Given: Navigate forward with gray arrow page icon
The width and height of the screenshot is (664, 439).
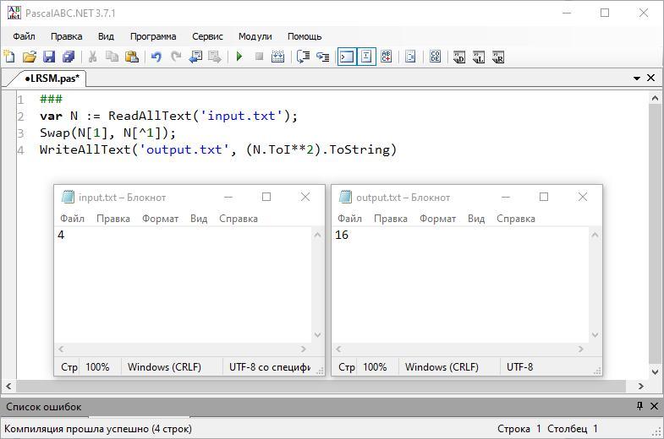Looking at the screenshot, I should pyautogui.click(x=215, y=57).
